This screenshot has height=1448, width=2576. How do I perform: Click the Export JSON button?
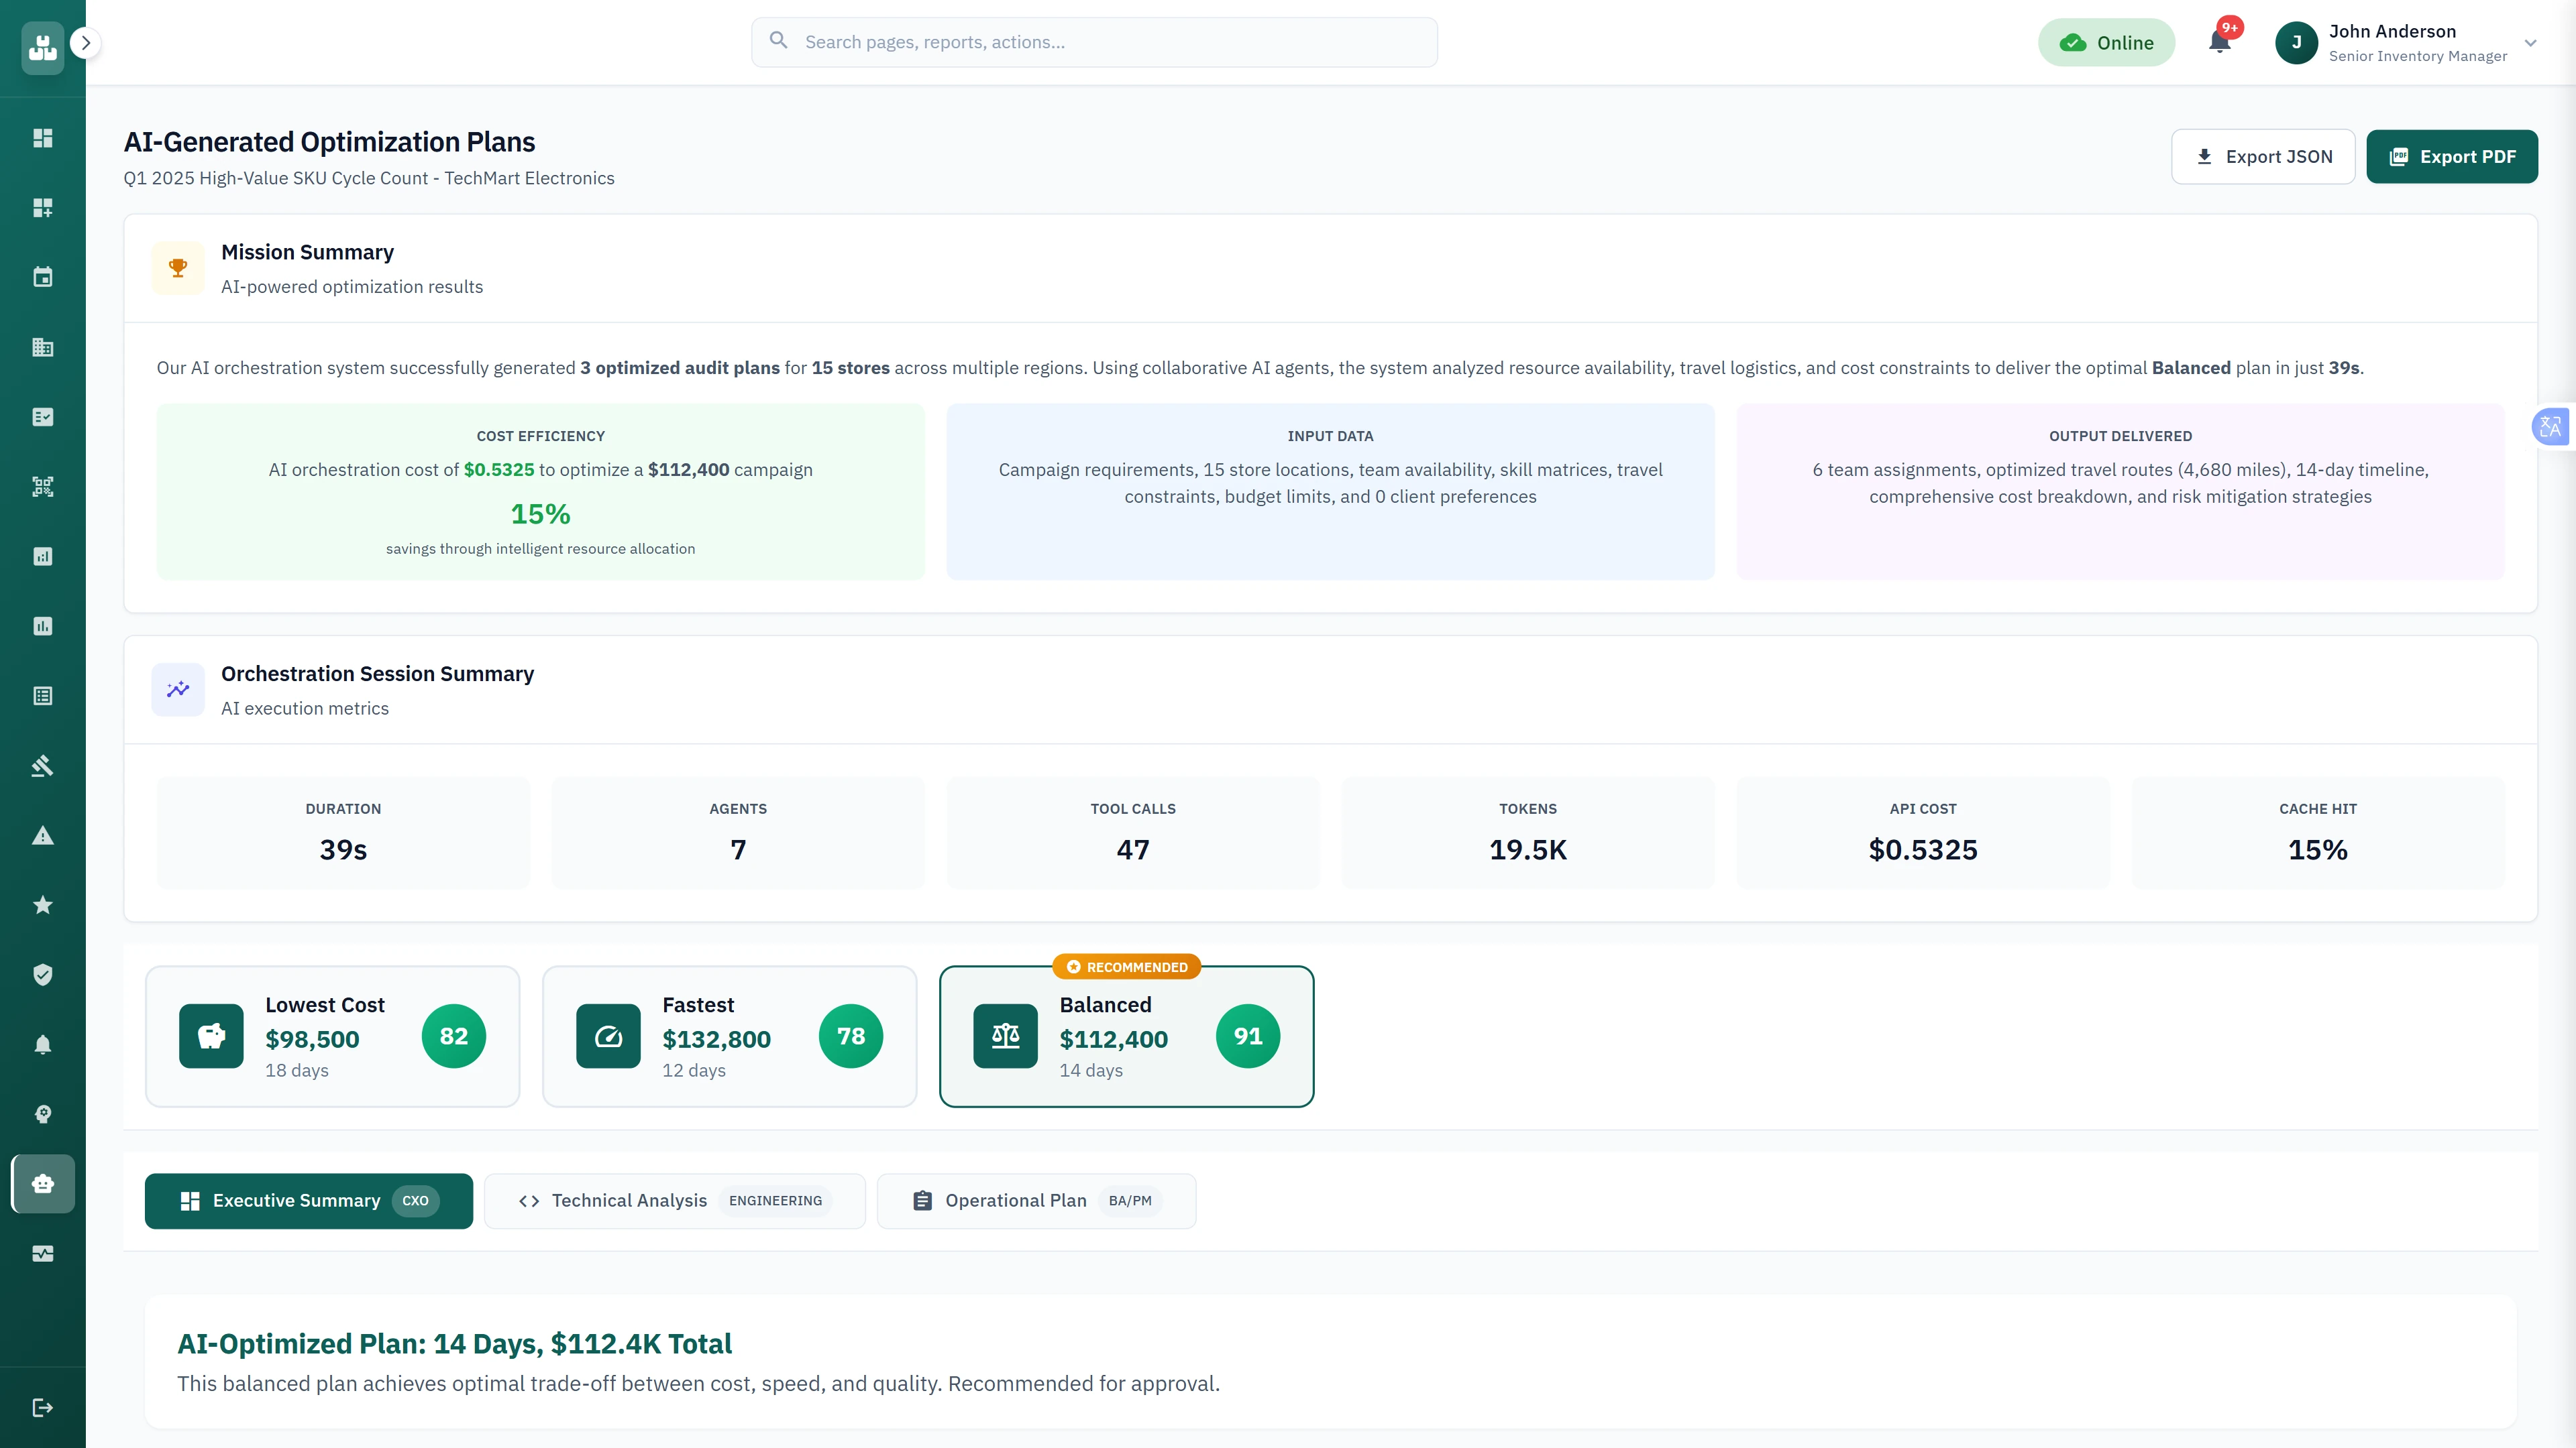(2264, 156)
